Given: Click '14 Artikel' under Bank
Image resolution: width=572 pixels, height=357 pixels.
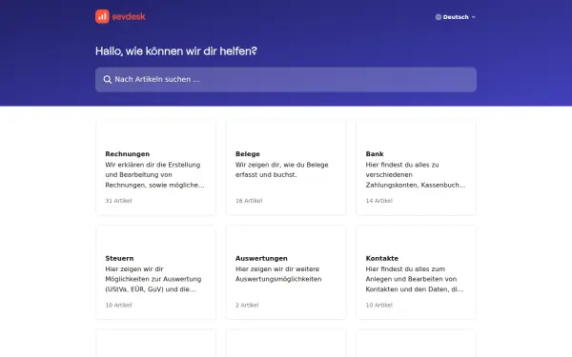Looking at the screenshot, I should click(x=379, y=201).
